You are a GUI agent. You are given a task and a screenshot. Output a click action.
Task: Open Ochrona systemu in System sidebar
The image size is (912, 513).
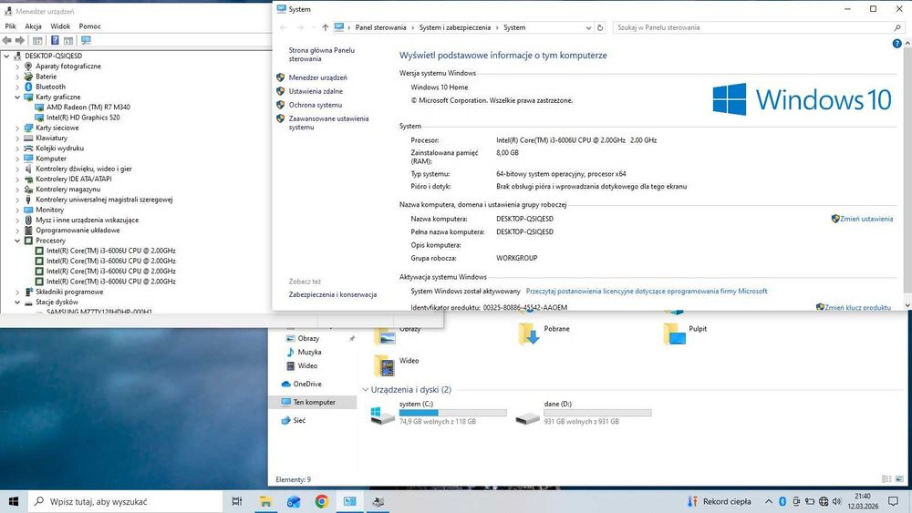(x=316, y=105)
